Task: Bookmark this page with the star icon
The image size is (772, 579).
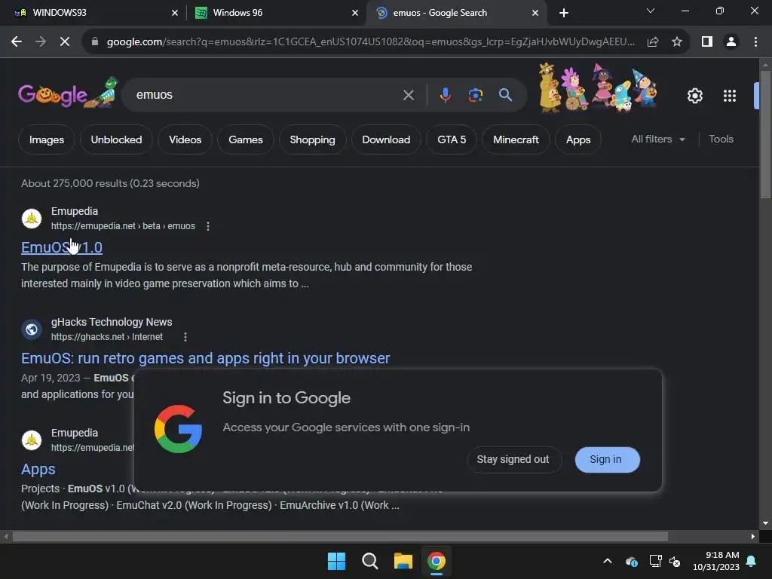Action: (x=677, y=42)
